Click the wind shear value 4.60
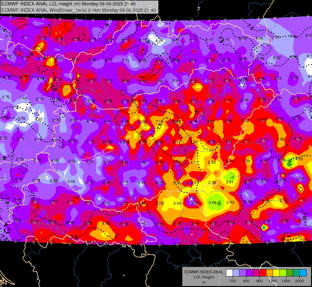This screenshot has height=287, width=312. click(299, 159)
